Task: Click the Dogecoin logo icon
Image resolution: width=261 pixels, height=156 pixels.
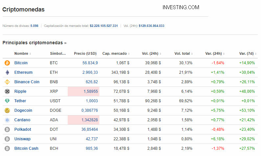Action: (7, 110)
